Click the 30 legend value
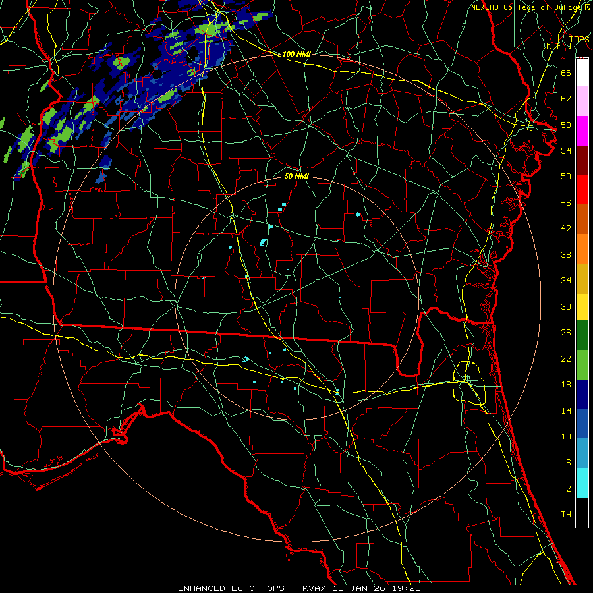Screen dimensions: 593x593 566,306
